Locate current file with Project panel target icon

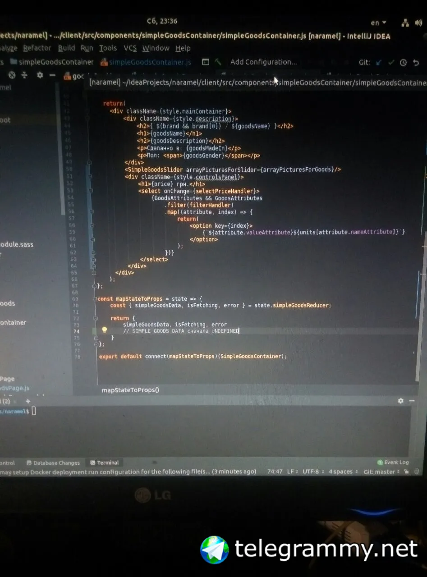(12, 75)
